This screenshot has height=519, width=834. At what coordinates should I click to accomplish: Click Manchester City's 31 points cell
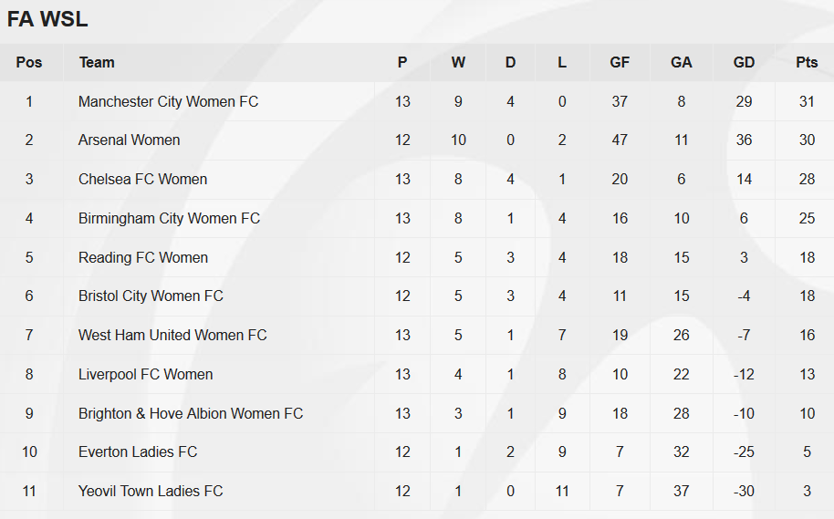[x=807, y=101]
